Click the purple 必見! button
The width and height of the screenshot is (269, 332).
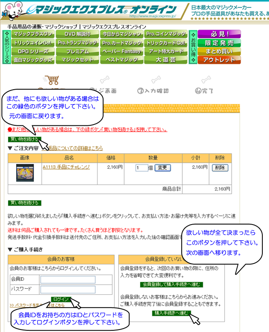[219, 34]
